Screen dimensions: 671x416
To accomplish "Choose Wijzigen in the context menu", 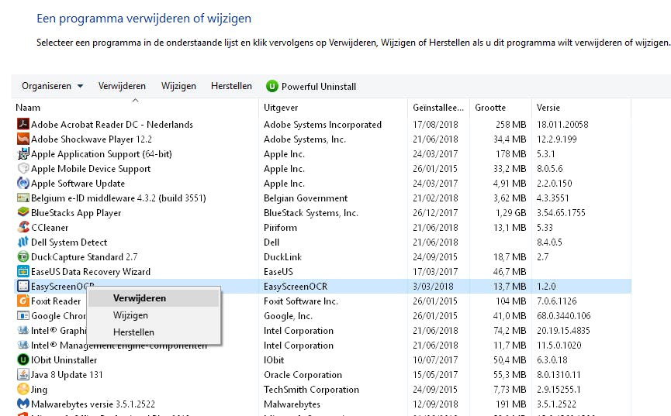I will 154,315.
